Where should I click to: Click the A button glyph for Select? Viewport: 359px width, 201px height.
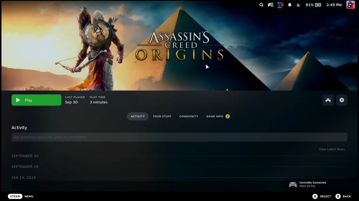pos(315,196)
